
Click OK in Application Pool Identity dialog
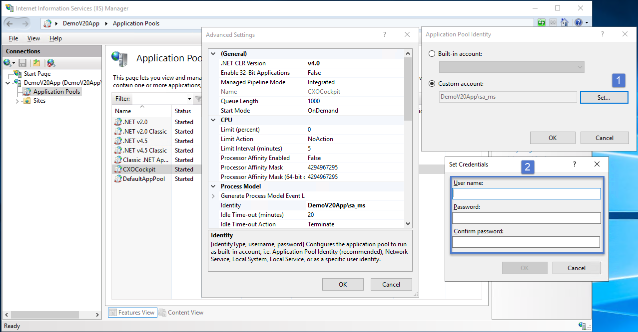553,138
